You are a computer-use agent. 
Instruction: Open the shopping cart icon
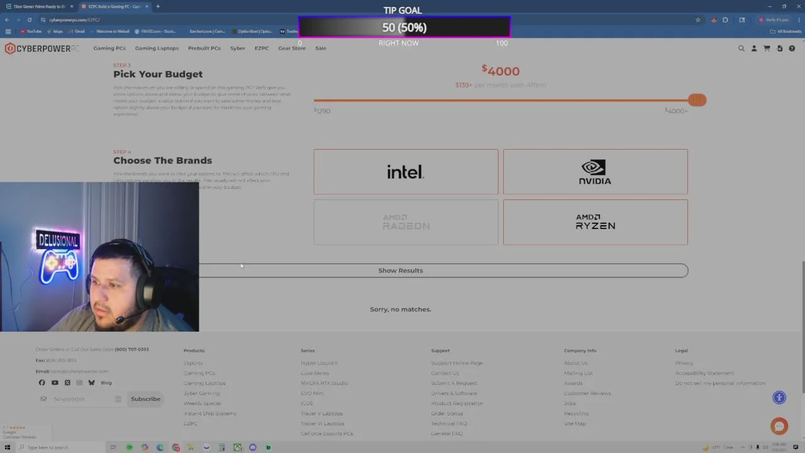pyautogui.click(x=767, y=48)
